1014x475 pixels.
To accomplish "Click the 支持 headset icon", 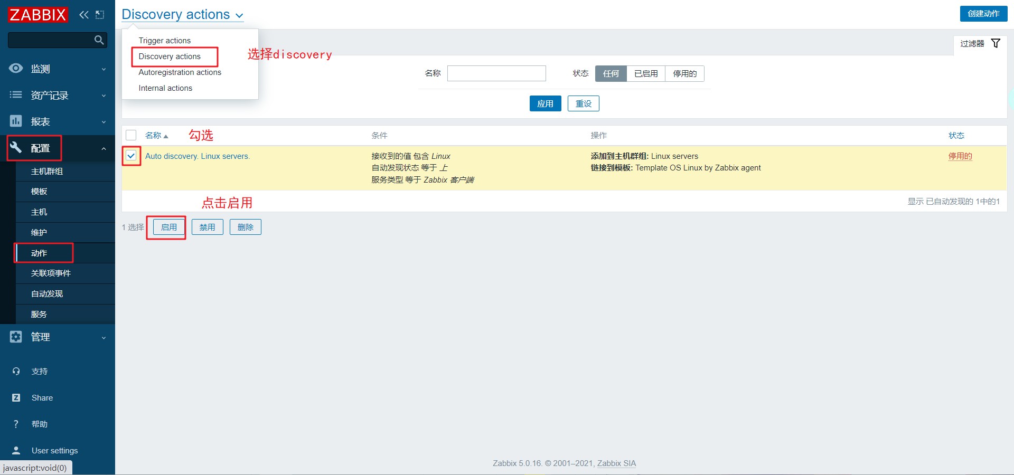I will (16, 372).
